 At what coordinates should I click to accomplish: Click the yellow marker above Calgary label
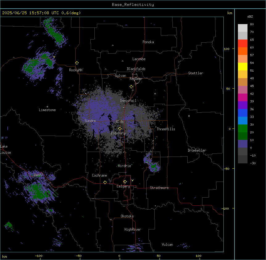125,182
